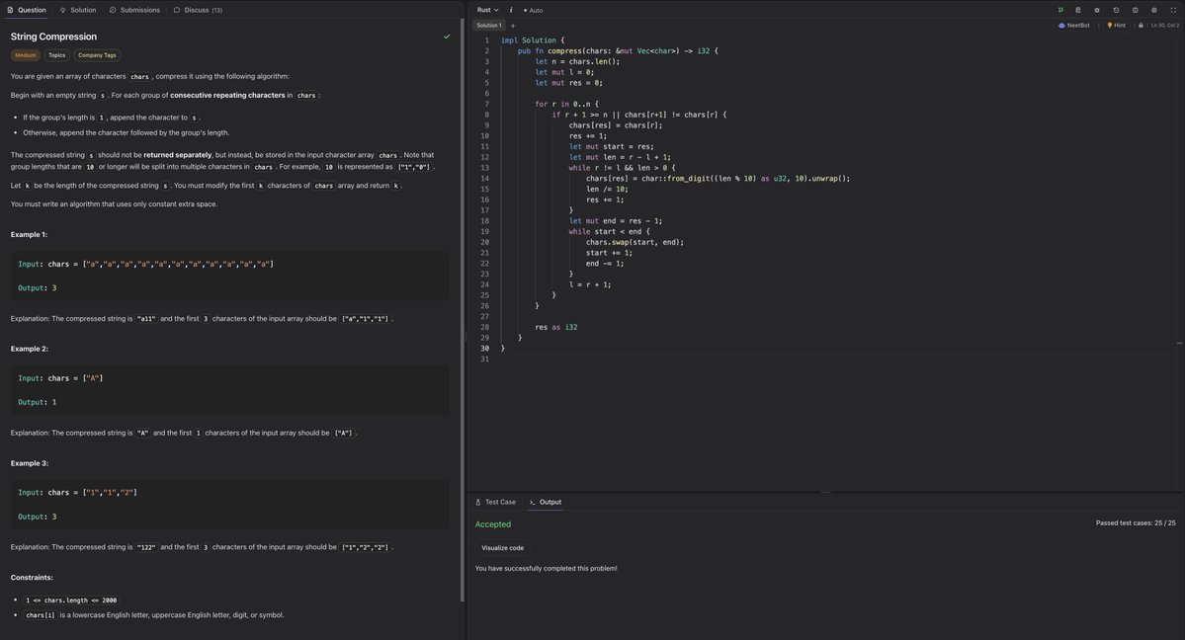1185x640 pixels.
Task: Click the String Compression title
Action: 53,37
